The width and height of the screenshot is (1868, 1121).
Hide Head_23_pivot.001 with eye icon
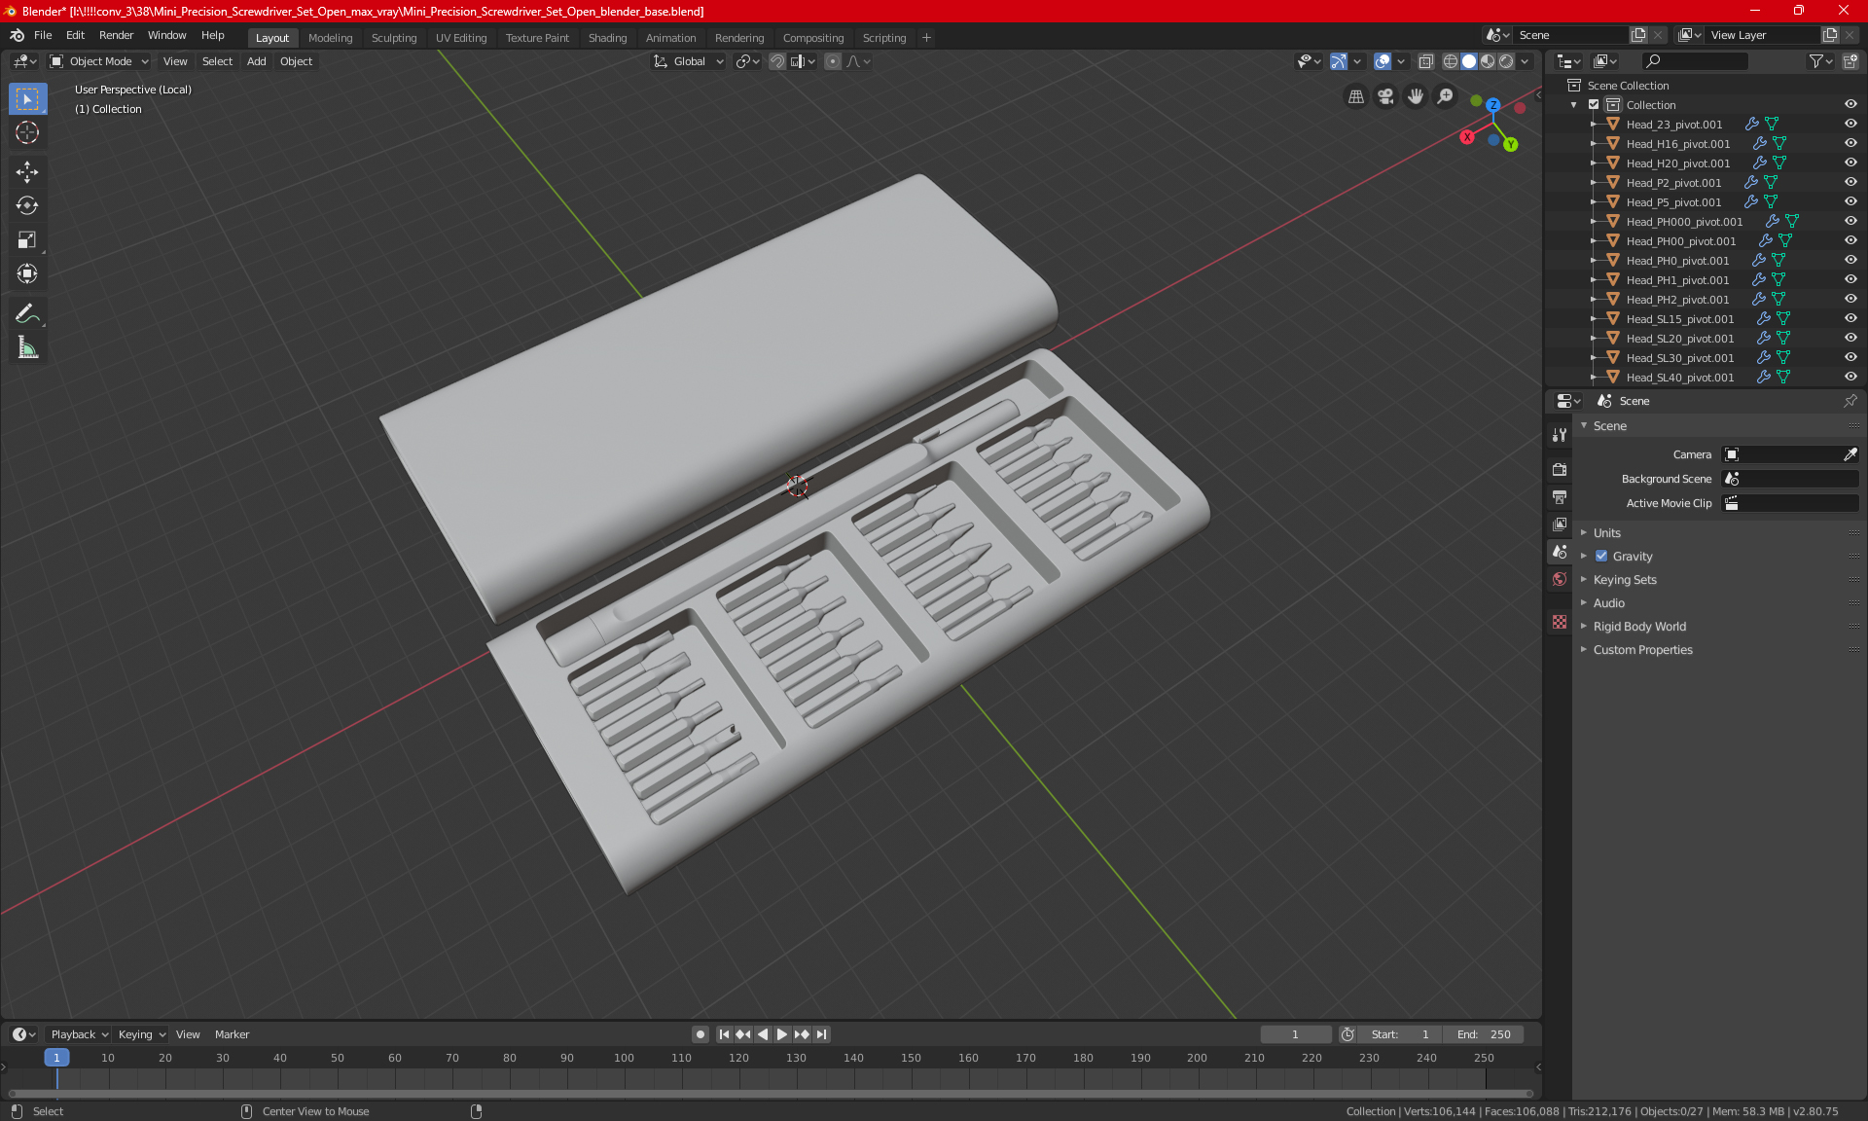(x=1850, y=125)
